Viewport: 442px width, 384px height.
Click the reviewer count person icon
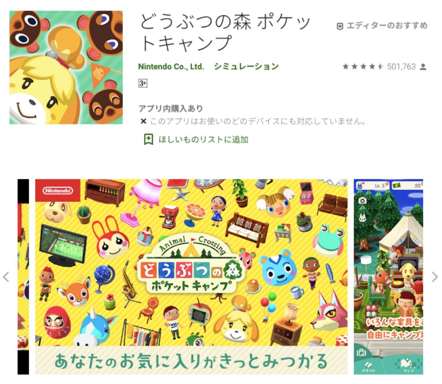[x=423, y=67]
